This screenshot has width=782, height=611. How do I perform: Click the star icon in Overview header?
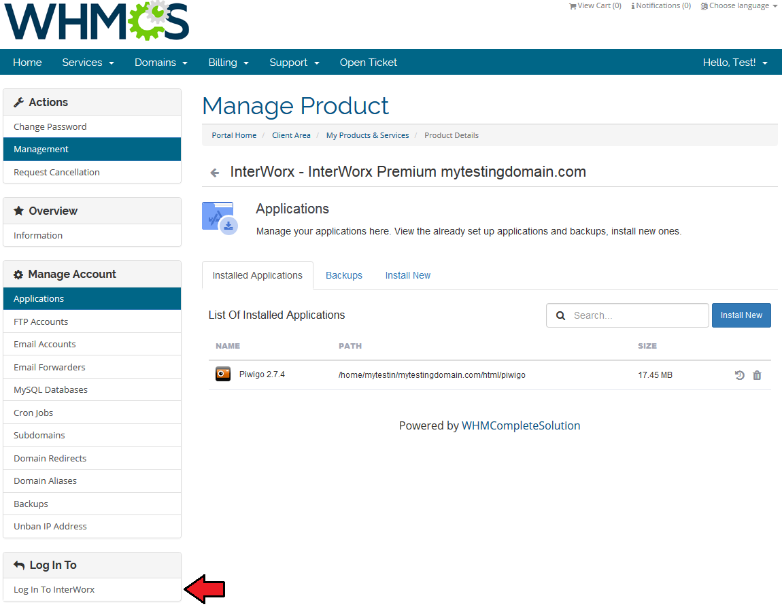pyautogui.click(x=19, y=211)
